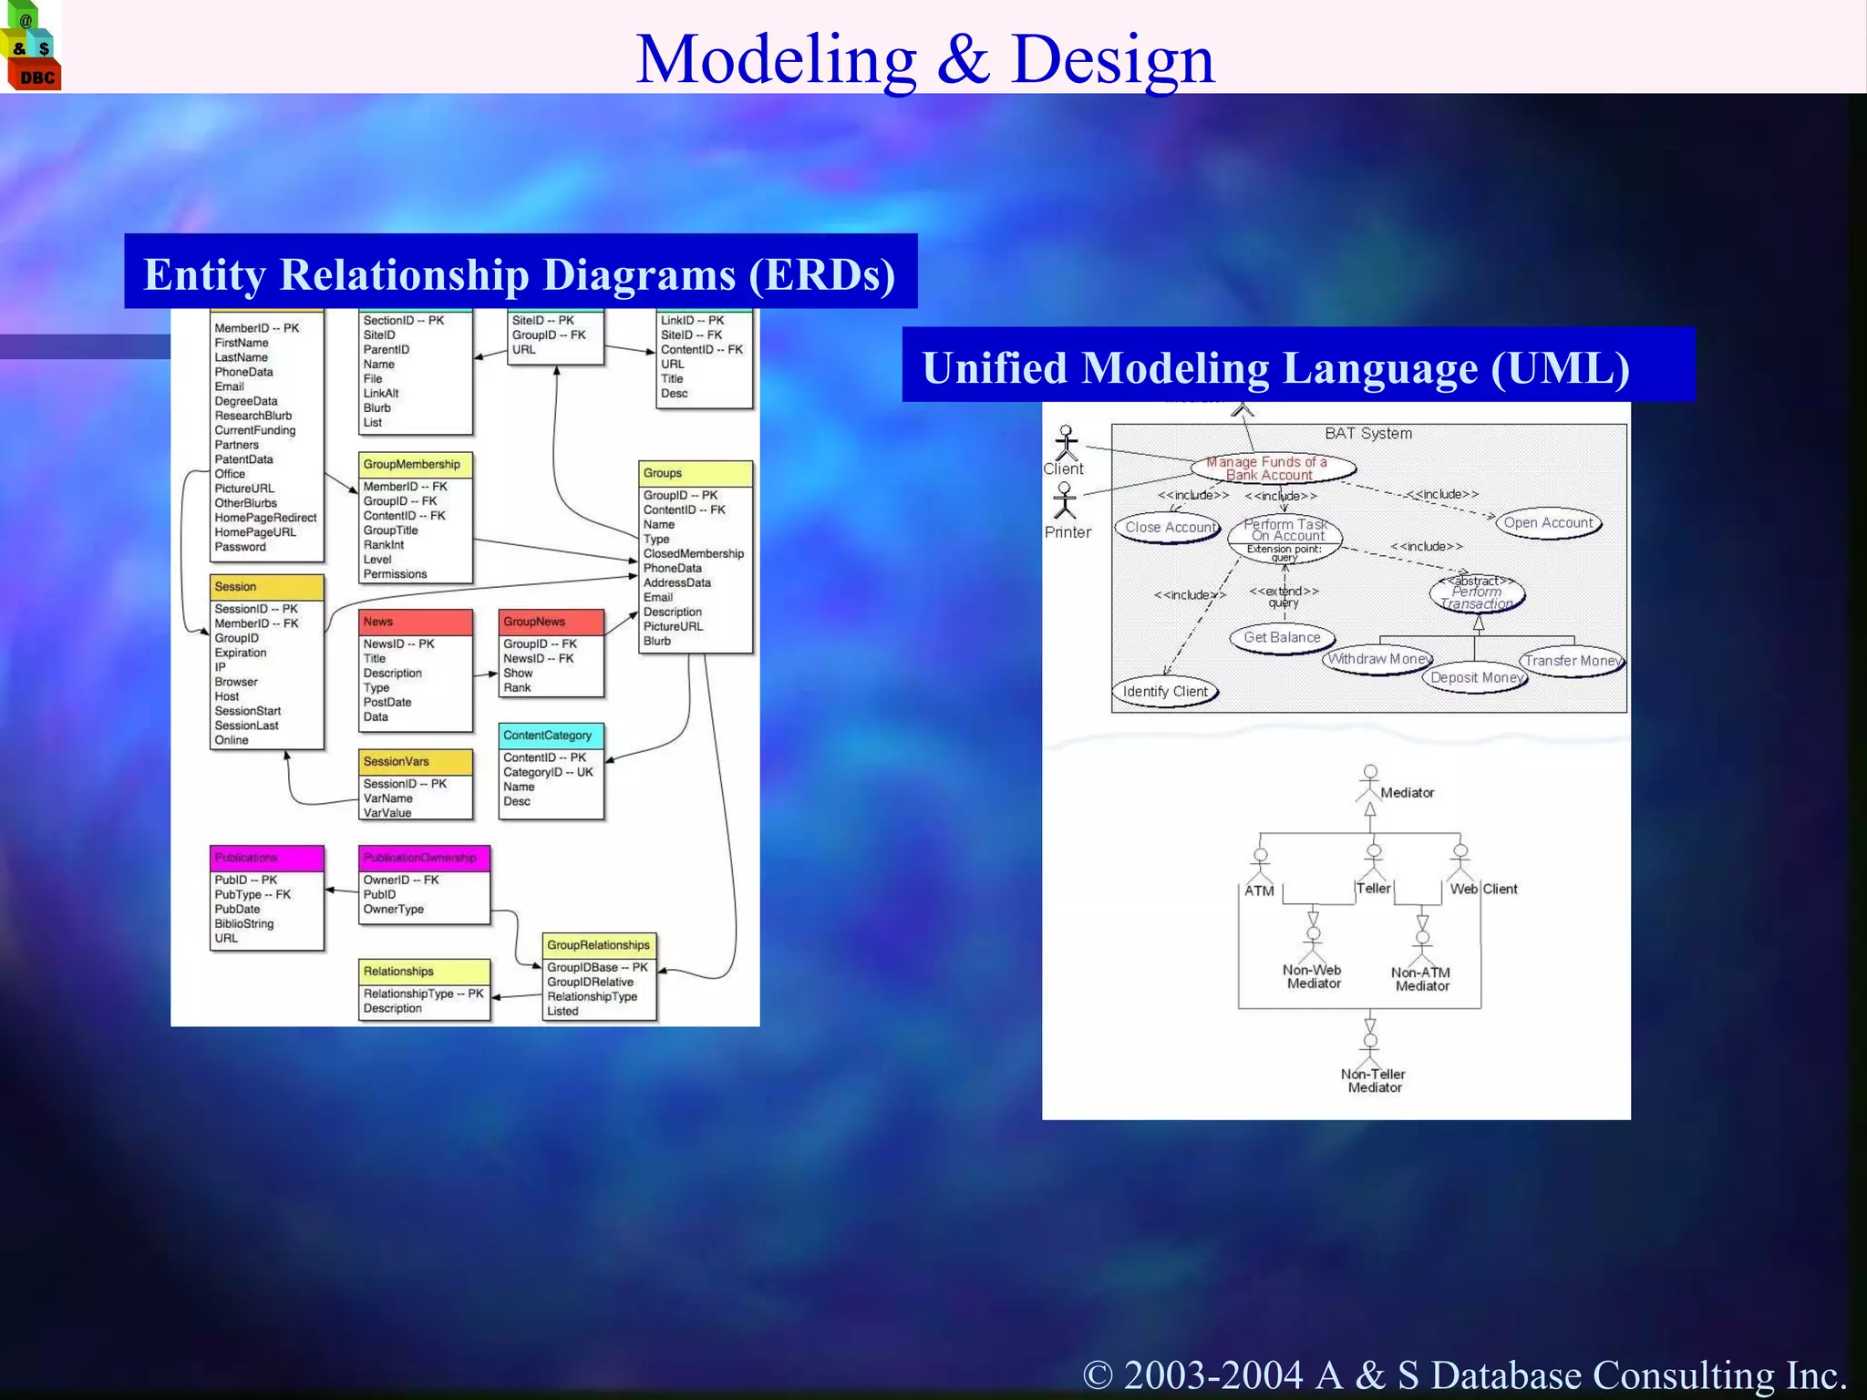Click the Unified Modeling Language heading
This screenshot has width=1867, height=1400.
click(x=1276, y=367)
